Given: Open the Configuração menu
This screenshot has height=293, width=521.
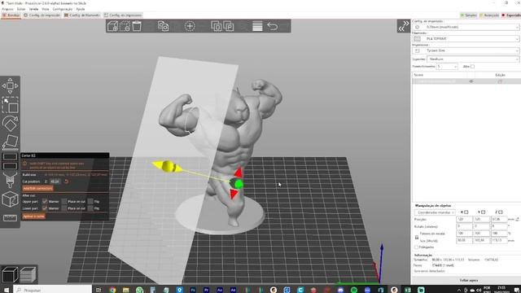Looking at the screenshot, I should [63, 9].
